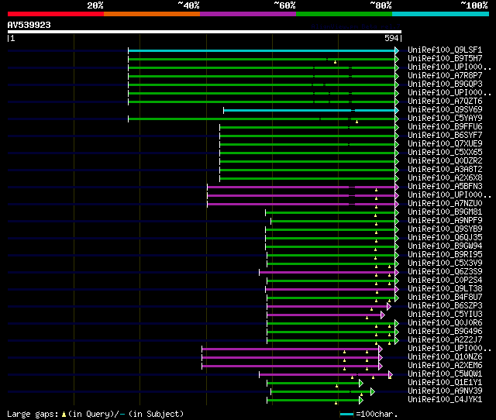The width and height of the screenshot is (496, 420).
Task: Open the UniRef100_A2Z2J7 label
Action: point(445,340)
